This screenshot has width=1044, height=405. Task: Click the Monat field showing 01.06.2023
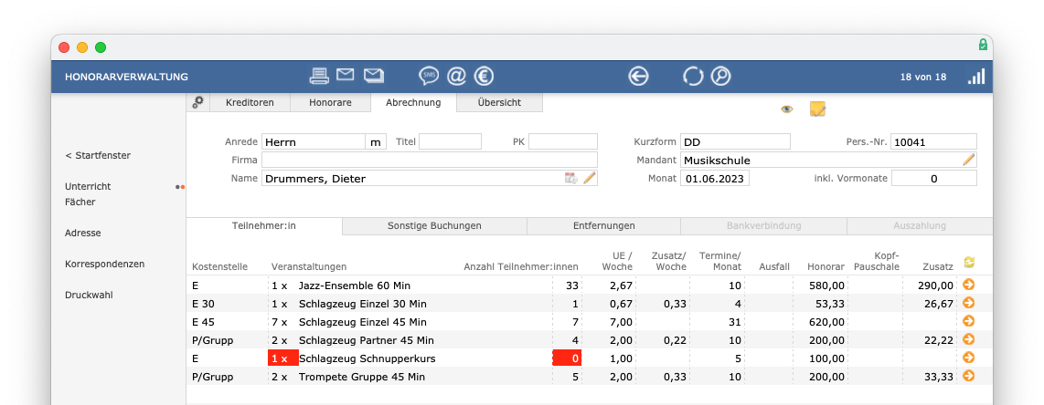(714, 178)
